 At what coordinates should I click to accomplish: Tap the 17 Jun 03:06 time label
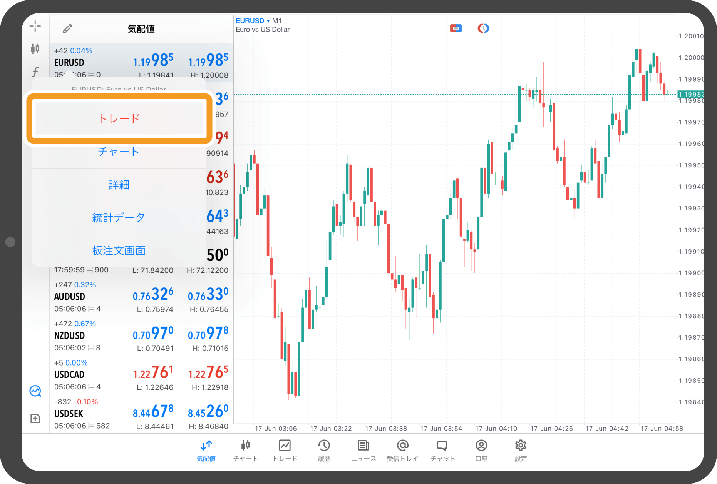[x=276, y=428]
